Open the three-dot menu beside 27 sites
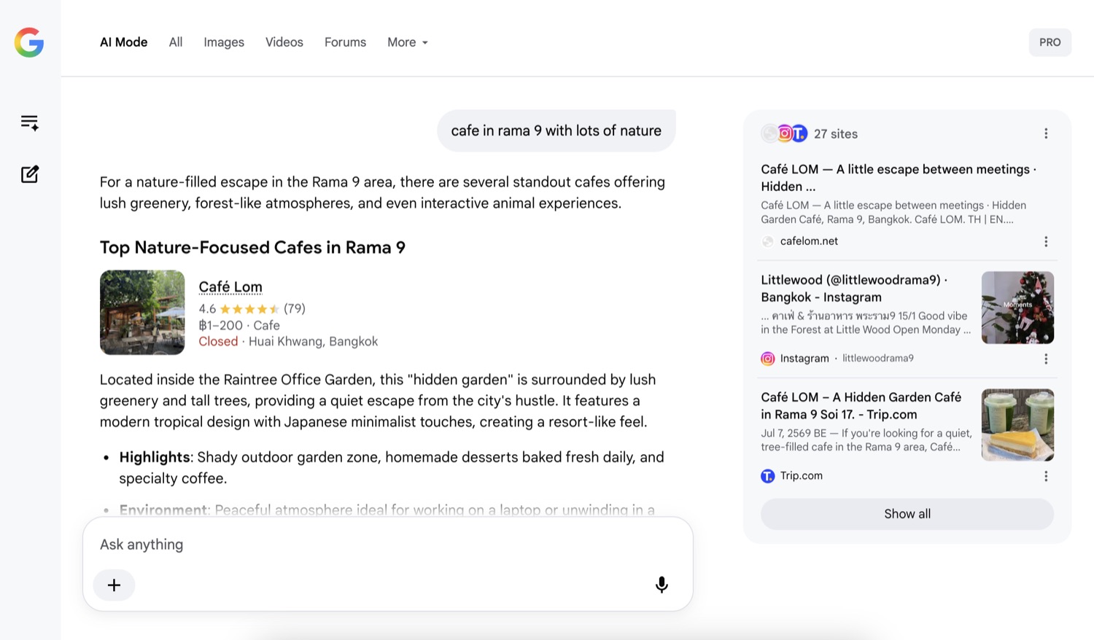 (x=1046, y=133)
